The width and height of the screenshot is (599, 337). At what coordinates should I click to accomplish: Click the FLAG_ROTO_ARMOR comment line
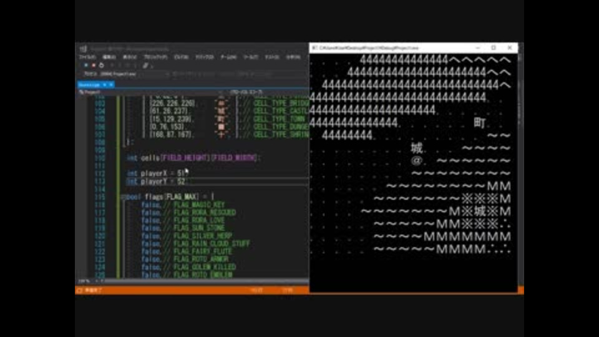(185, 260)
